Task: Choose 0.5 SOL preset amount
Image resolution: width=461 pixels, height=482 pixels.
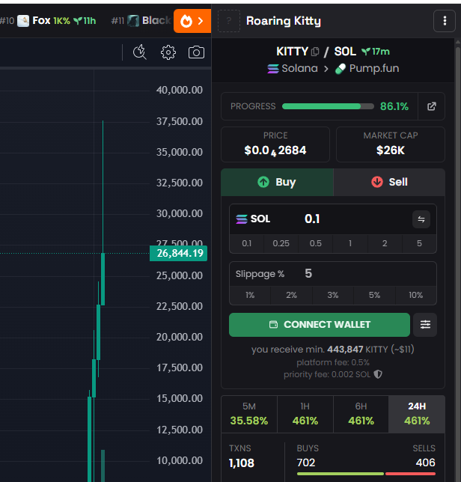Action: [316, 243]
